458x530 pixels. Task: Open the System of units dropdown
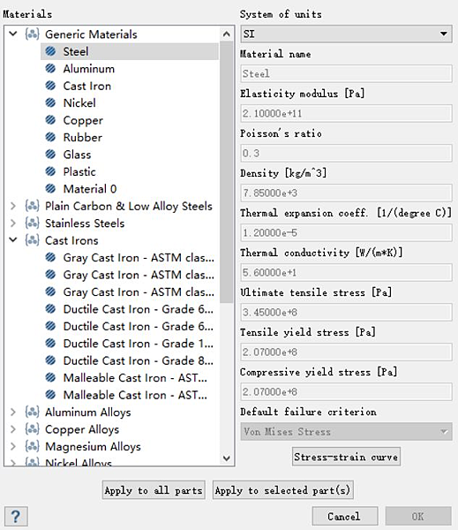click(346, 34)
